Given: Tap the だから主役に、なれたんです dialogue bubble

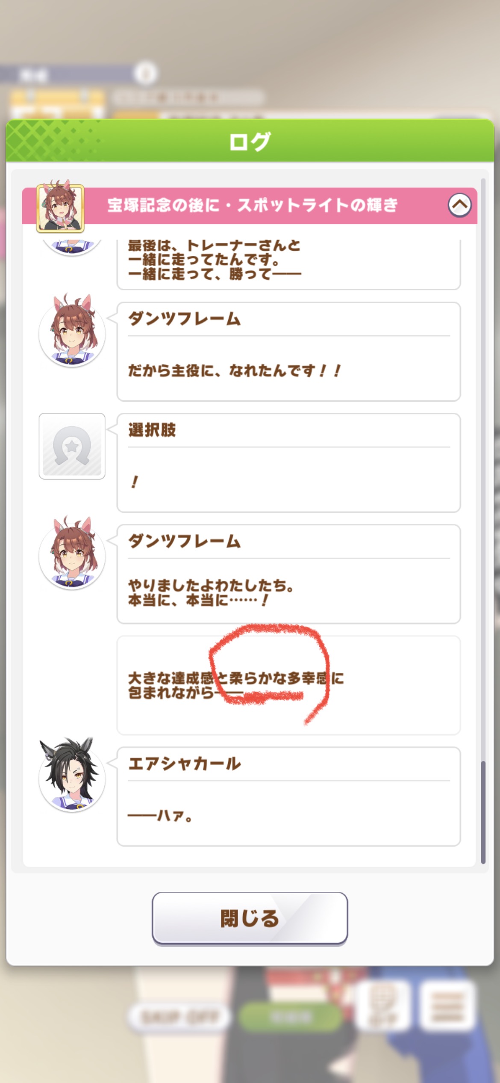Looking at the screenshot, I should [x=289, y=352].
